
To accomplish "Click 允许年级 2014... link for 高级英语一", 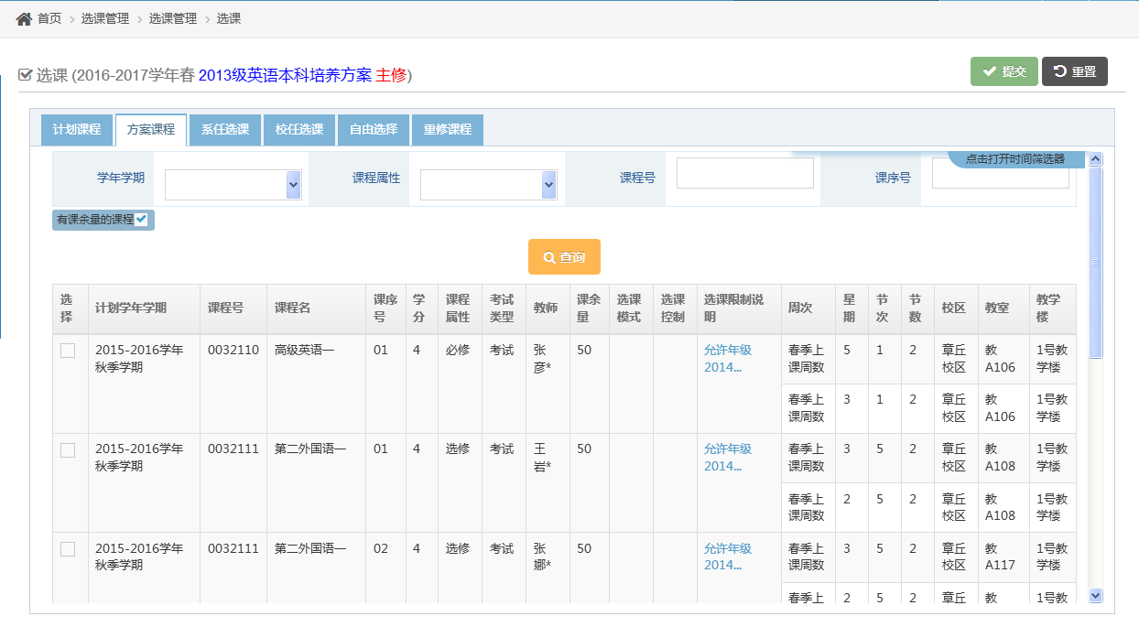I will pyautogui.click(x=728, y=358).
